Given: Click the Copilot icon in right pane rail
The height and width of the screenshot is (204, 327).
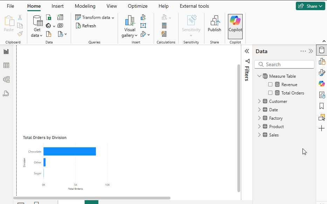Looking at the screenshot, I should (322, 84).
